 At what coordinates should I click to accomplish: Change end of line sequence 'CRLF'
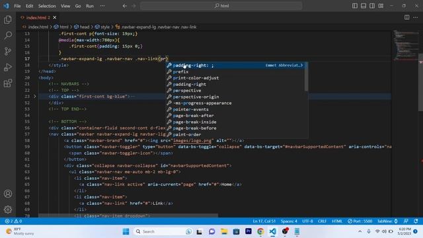[x=322, y=221]
